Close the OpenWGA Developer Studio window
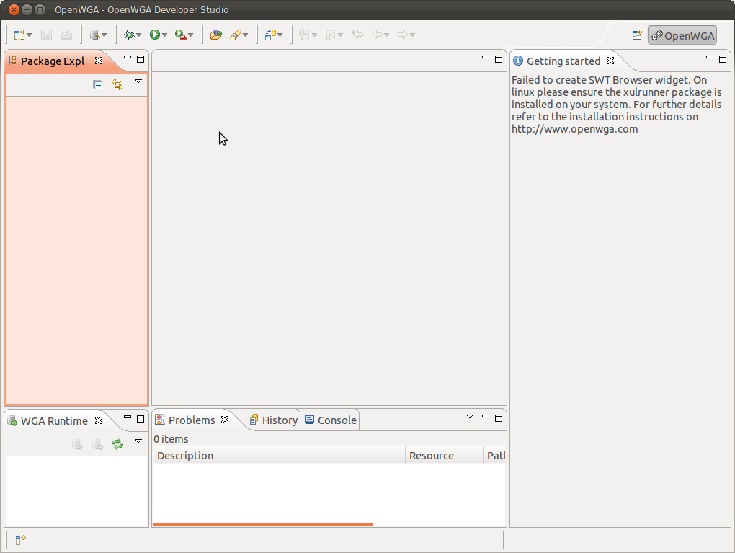 pos(14,9)
